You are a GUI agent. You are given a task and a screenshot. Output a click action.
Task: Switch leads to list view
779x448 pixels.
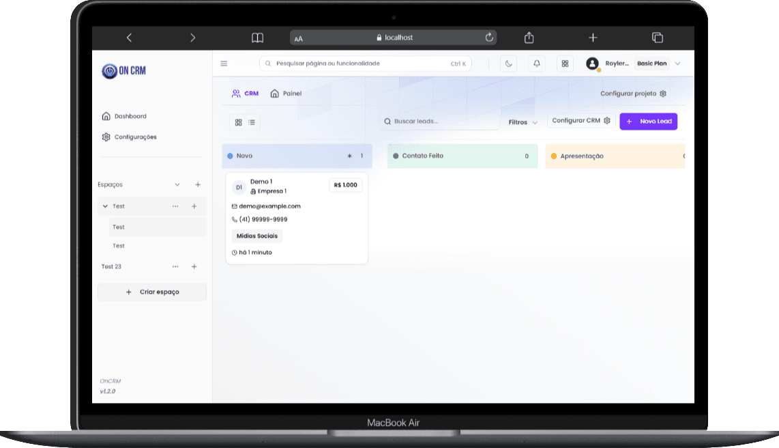[x=252, y=122]
